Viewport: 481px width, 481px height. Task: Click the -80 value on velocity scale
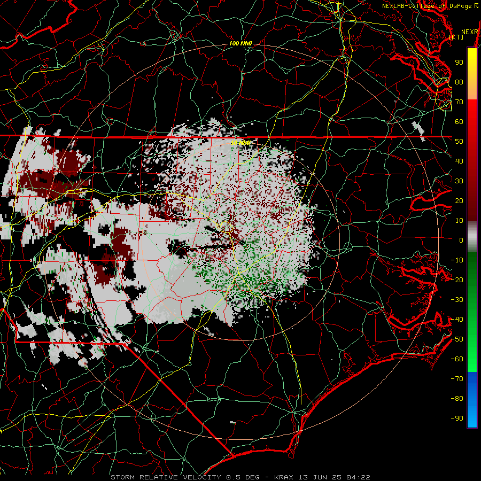(457, 399)
